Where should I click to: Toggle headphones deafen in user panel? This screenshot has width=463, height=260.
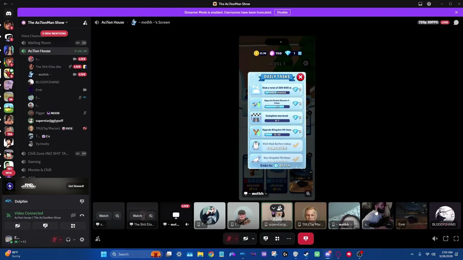(68, 239)
